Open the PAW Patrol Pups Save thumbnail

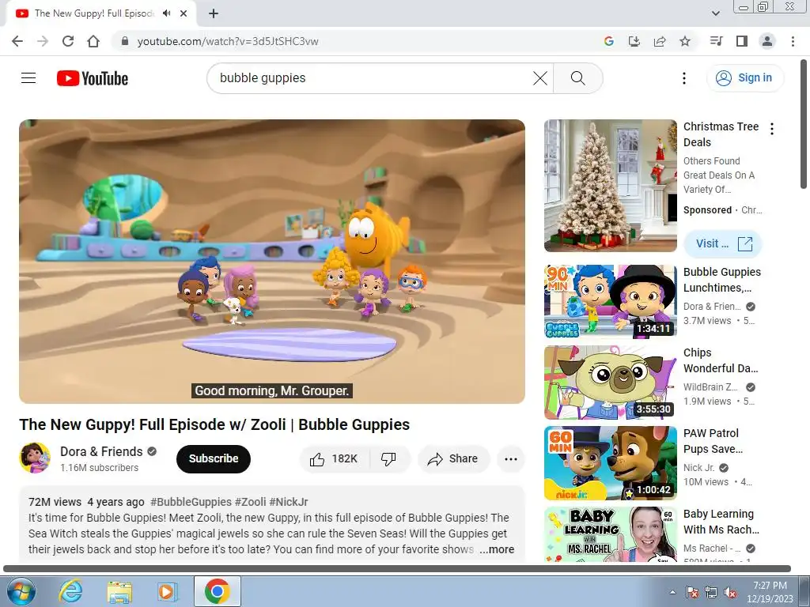click(610, 463)
